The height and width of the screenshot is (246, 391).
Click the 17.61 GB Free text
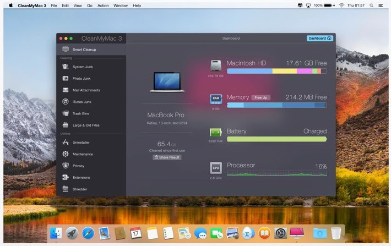[x=306, y=63]
